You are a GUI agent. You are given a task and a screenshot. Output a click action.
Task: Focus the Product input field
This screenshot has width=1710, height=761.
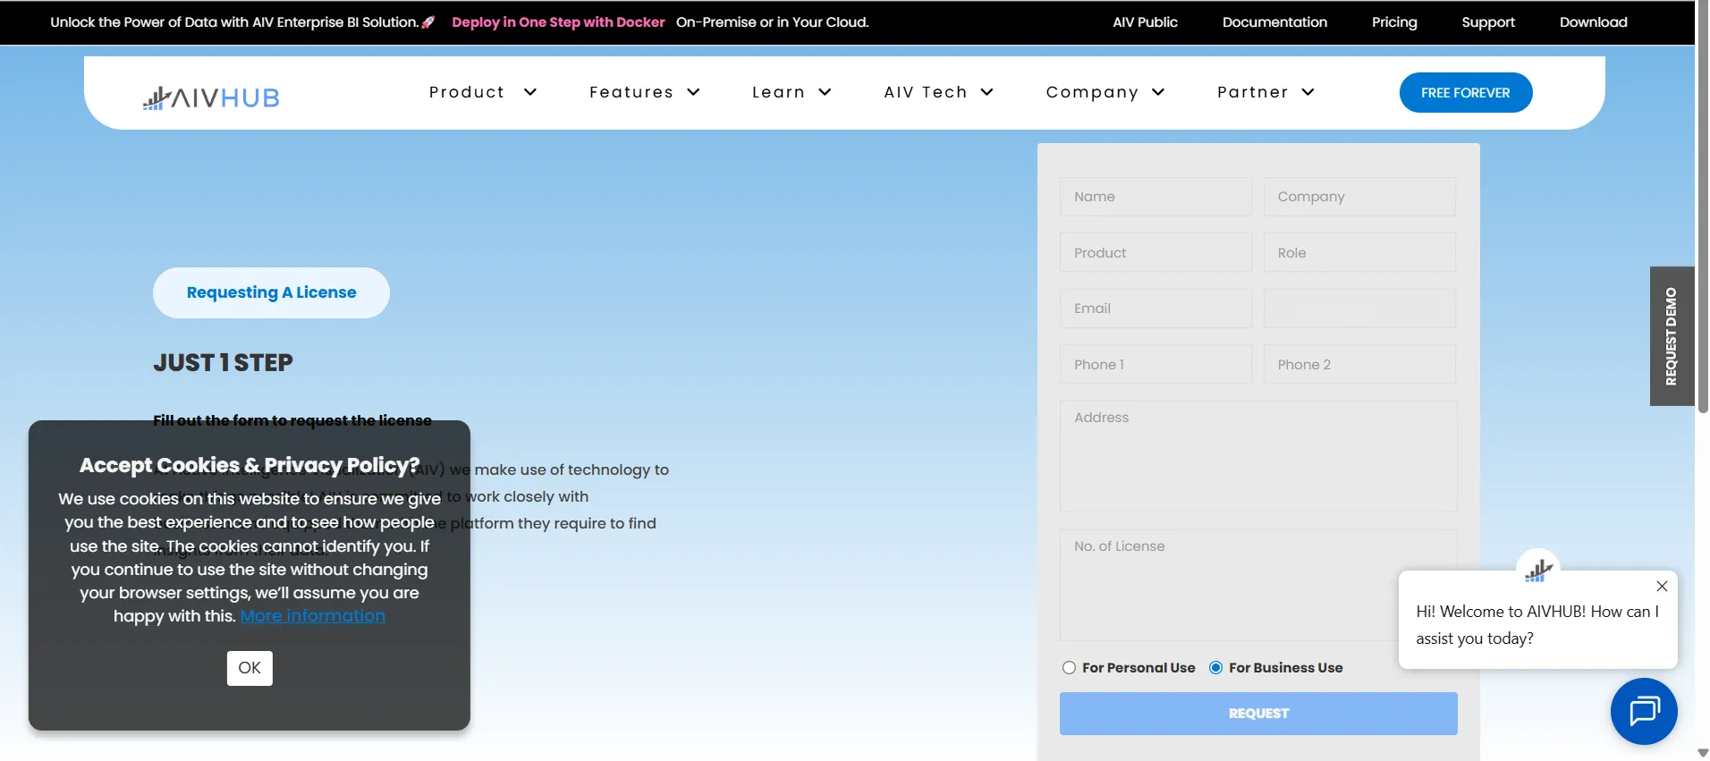click(1156, 253)
